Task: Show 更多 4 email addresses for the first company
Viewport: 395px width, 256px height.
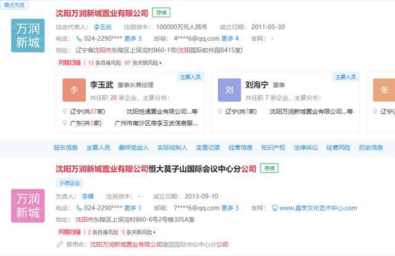Action: tap(230, 38)
